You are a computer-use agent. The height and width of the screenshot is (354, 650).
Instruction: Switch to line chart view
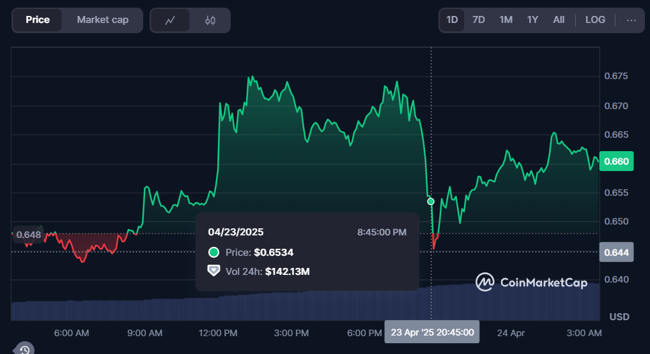pyautogui.click(x=170, y=20)
